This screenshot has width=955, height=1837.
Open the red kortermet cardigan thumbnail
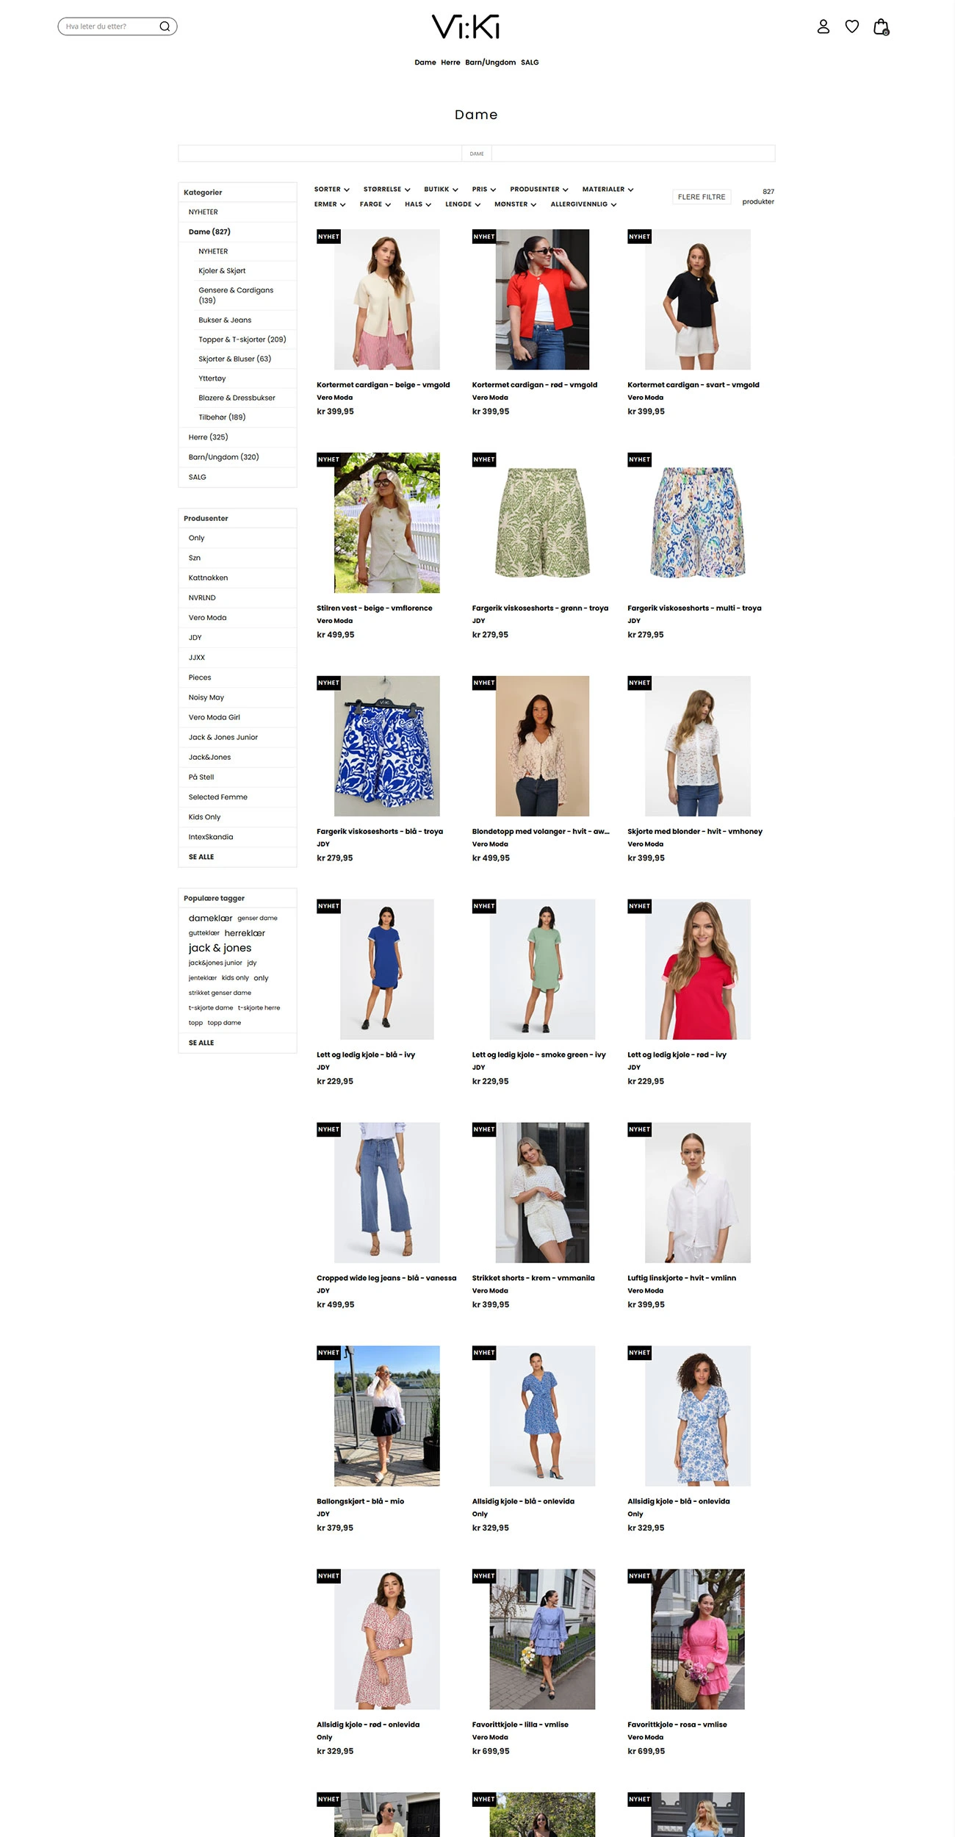(x=542, y=299)
